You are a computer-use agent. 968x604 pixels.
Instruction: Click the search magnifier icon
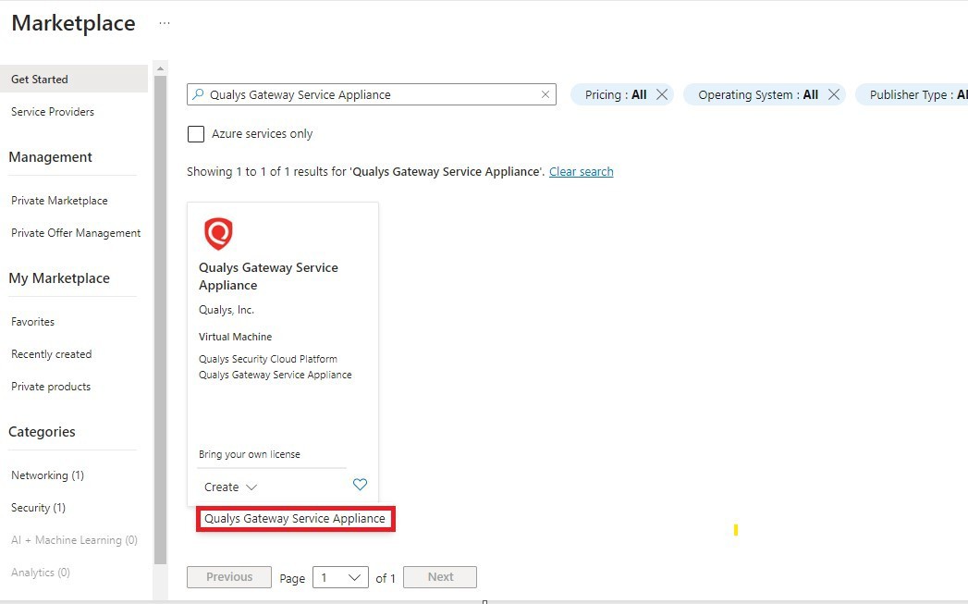(199, 94)
